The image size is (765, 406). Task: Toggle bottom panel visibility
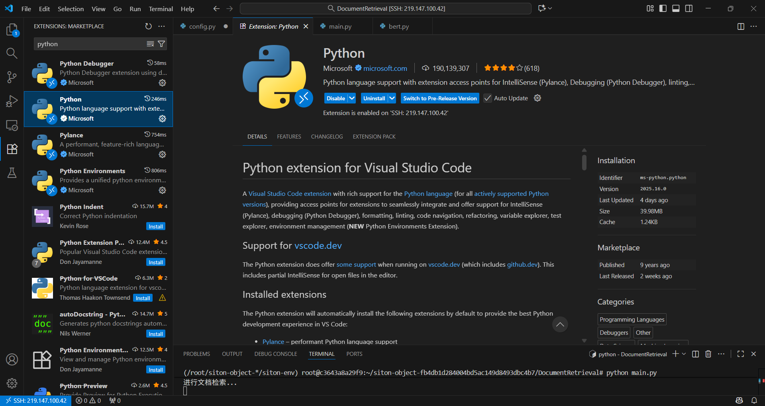[676, 8]
